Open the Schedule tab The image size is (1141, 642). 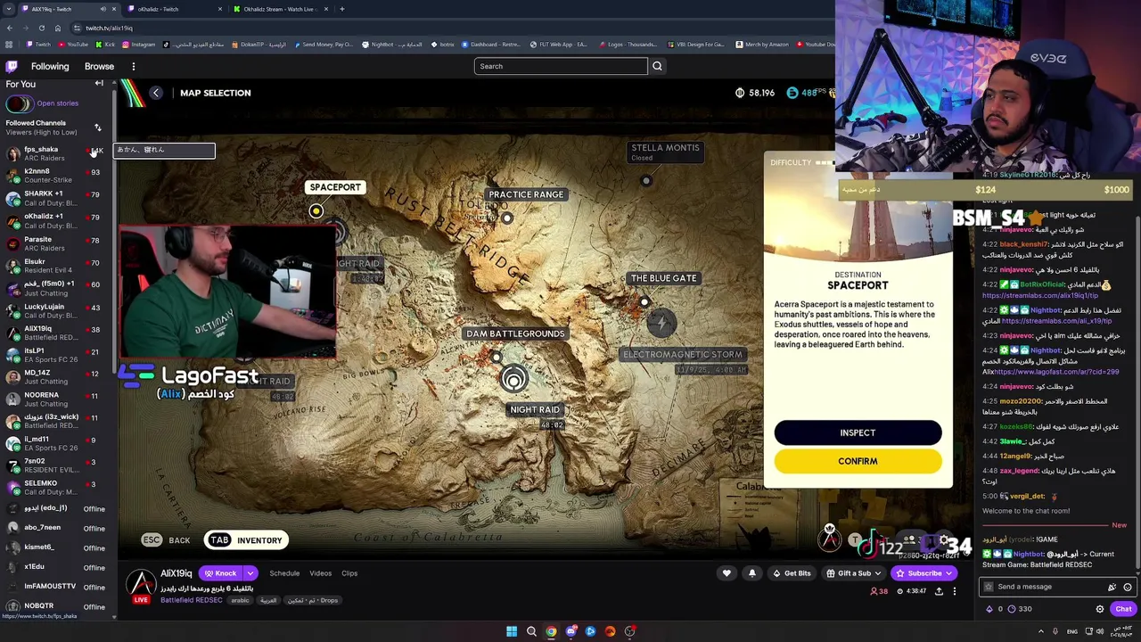point(284,573)
